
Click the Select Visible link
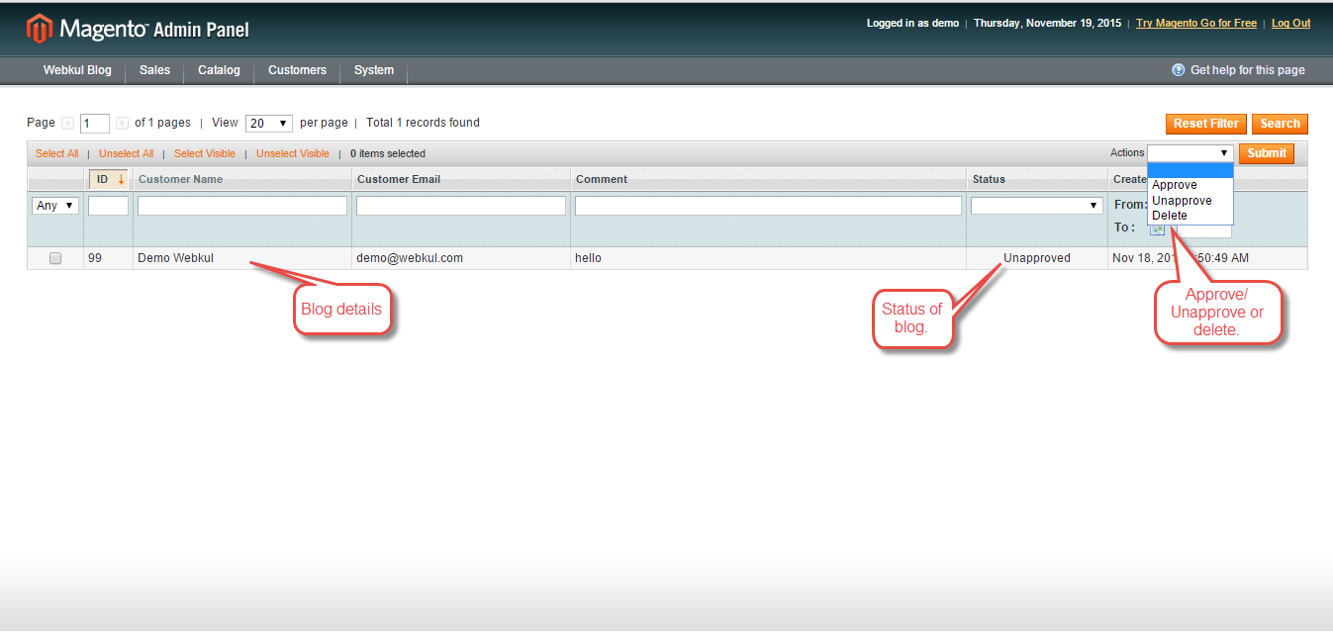coord(205,153)
